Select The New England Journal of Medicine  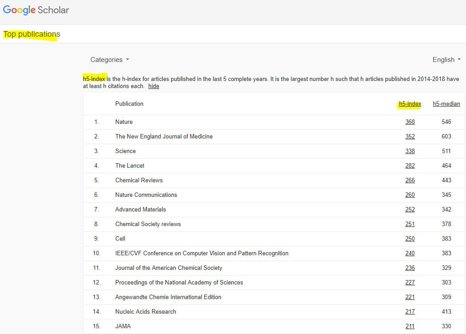(164, 136)
